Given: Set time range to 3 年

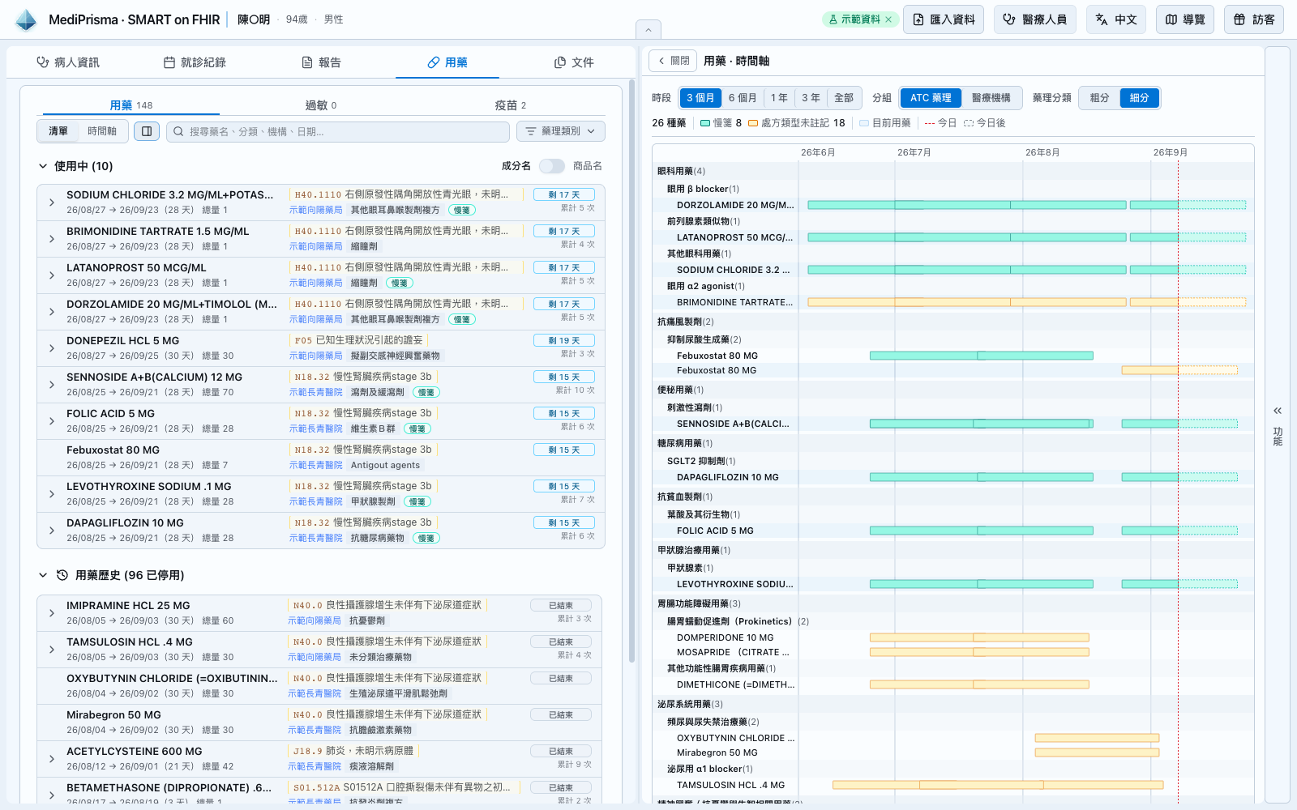Looking at the screenshot, I should click(x=811, y=98).
